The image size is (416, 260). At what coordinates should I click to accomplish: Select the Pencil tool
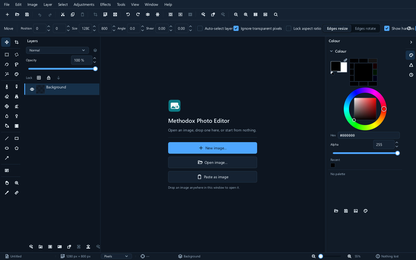click(x=16, y=87)
